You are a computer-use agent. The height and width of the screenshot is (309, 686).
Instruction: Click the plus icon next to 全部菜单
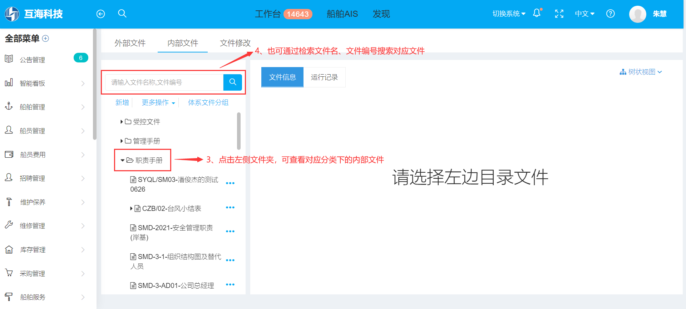pyautogui.click(x=45, y=38)
